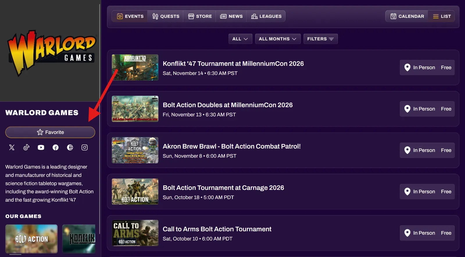Select Konflikt game card under Our Games
Image resolution: width=465 pixels, height=257 pixels.
coord(79,239)
